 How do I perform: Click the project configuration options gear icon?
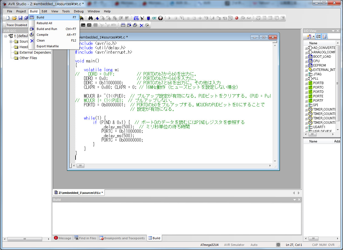click(147, 25)
